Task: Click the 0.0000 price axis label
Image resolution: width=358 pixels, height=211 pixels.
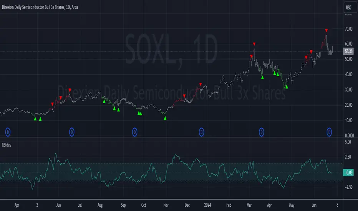Action: [349, 136]
